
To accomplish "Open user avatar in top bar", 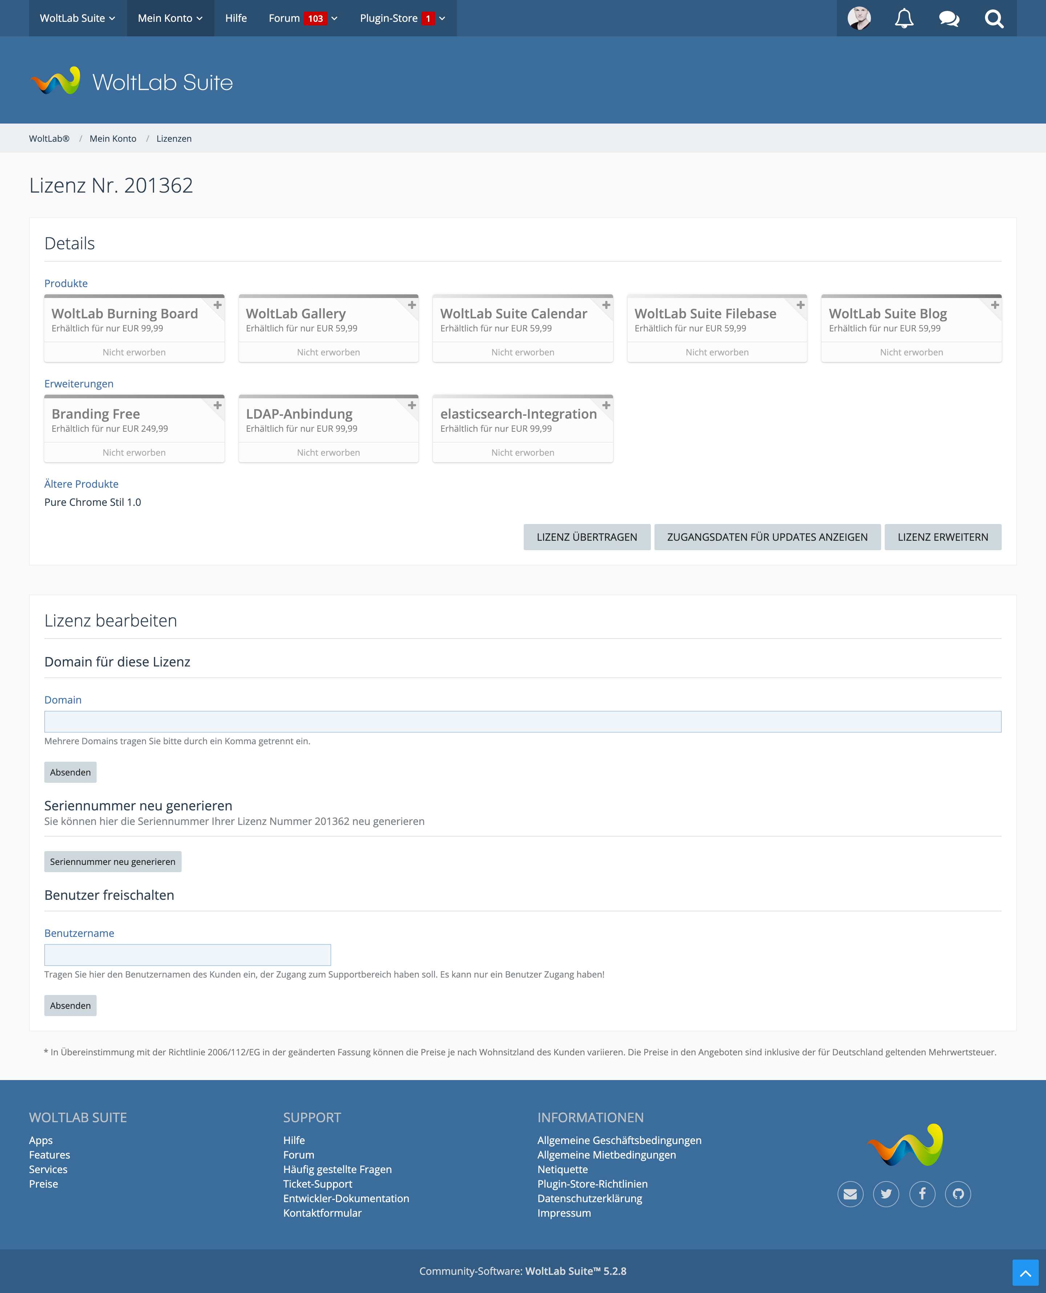I will click(x=859, y=18).
